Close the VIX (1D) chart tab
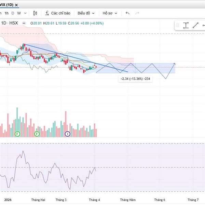This screenshot has height=205, width=205. [x=16, y=5]
